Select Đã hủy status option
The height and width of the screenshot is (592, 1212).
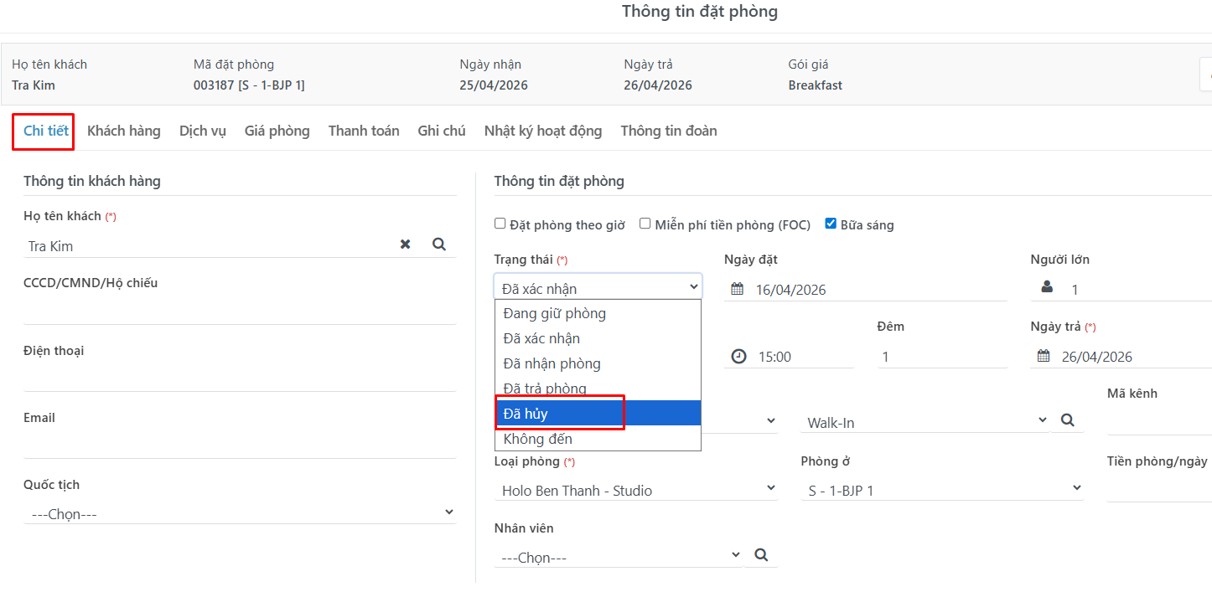pos(598,413)
